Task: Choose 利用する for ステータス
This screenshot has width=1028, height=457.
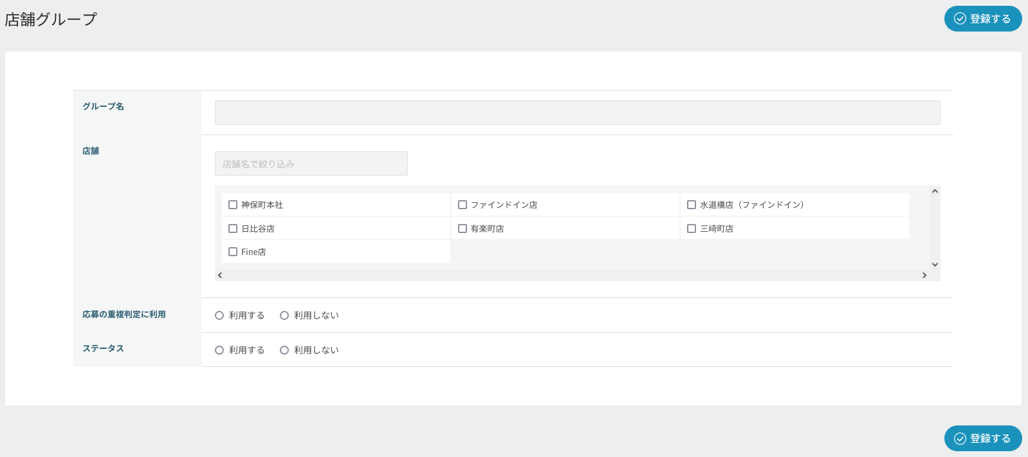Action: [219, 350]
